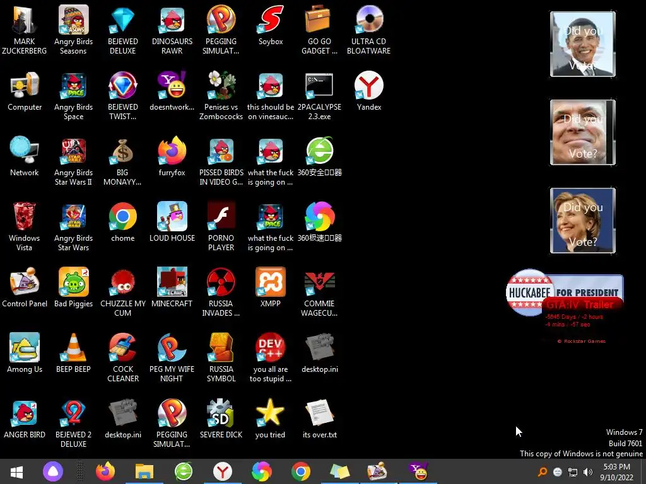Click the MINECRAFT desktop icon
This screenshot has height=484, width=646.
click(172, 287)
